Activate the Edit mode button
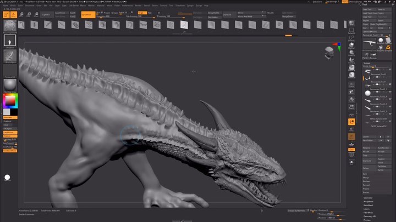 [x=6, y=15]
